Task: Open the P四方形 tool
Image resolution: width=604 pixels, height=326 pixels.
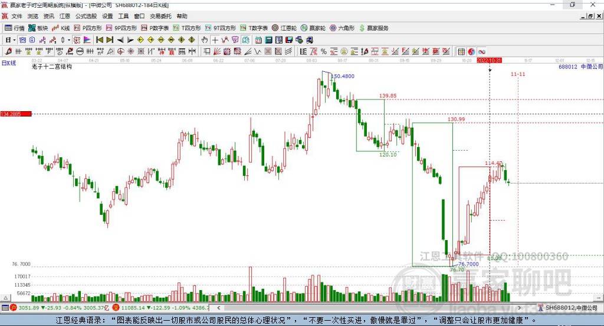Action: pos(88,28)
